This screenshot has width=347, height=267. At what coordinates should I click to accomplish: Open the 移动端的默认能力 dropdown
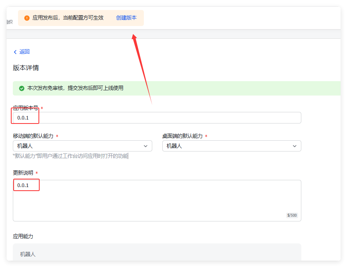[82, 146]
